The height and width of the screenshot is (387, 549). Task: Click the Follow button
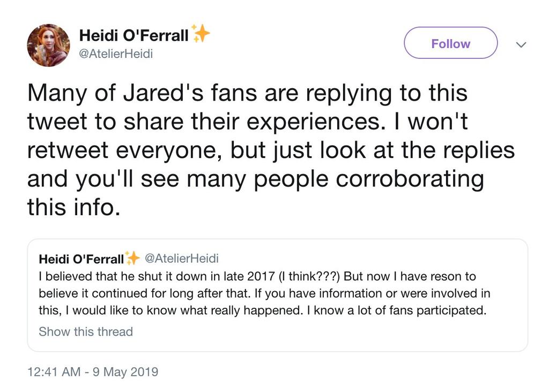tap(450, 43)
